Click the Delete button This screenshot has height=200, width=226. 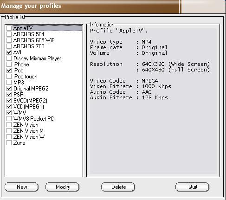(x=118, y=187)
